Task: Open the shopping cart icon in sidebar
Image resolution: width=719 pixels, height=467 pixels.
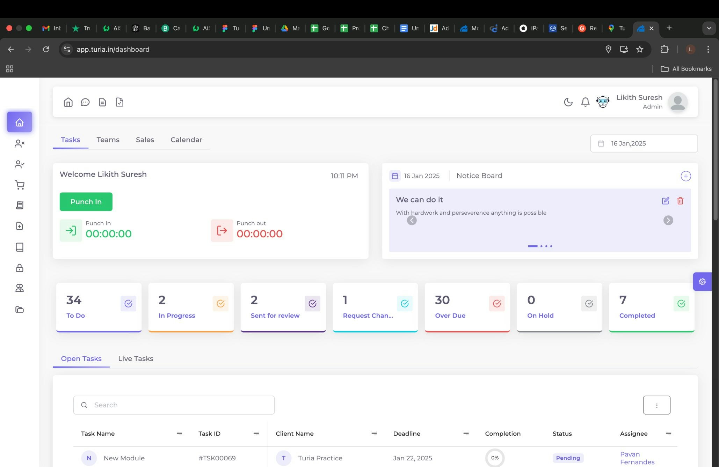Action: point(20,185)
